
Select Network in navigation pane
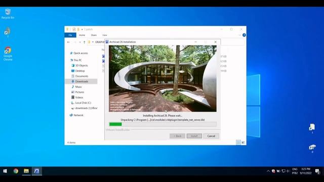click(x=76, y=115)
